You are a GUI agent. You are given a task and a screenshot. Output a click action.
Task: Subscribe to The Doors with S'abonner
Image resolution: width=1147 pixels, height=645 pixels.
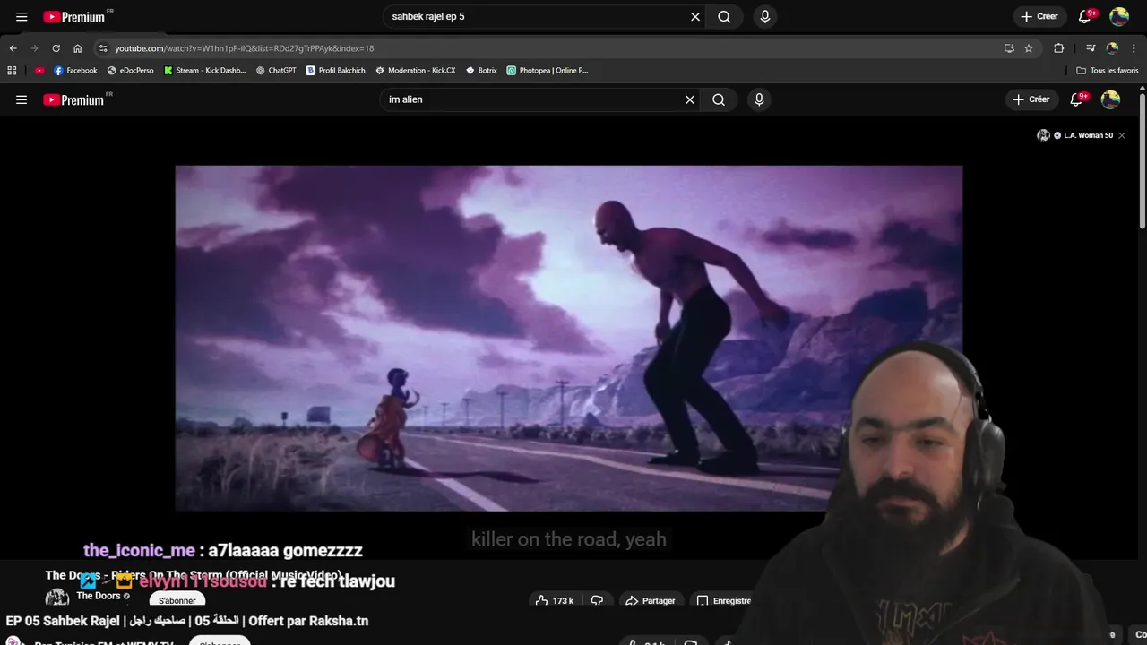177,600
